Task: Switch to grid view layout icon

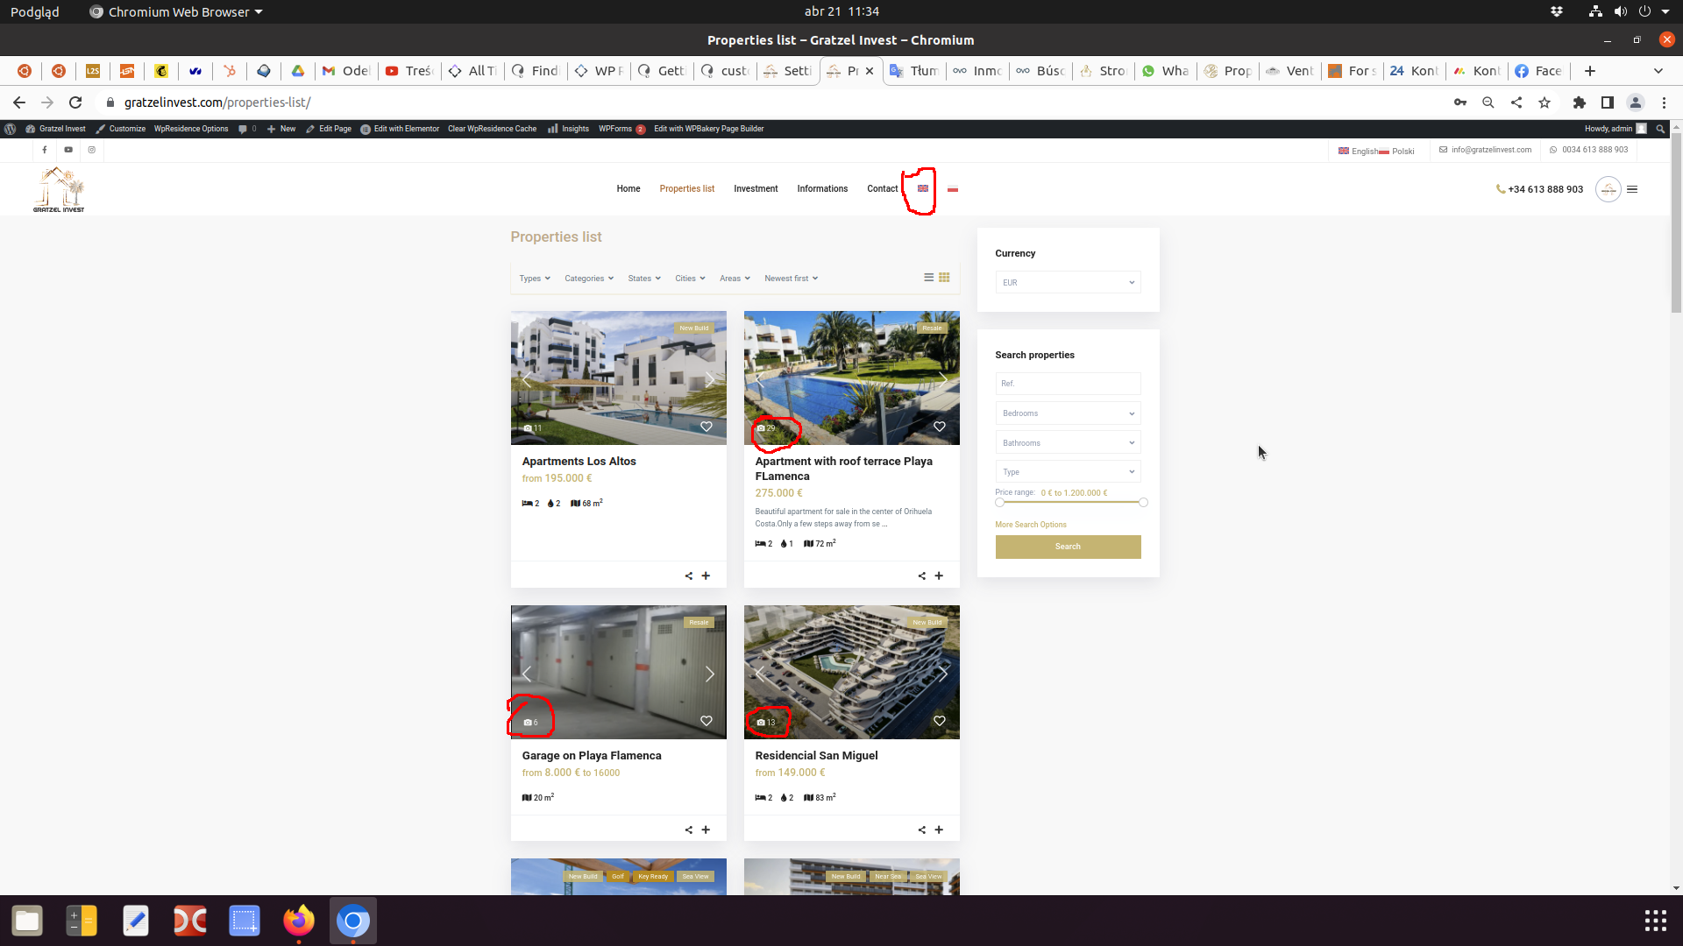Action: 944,278
